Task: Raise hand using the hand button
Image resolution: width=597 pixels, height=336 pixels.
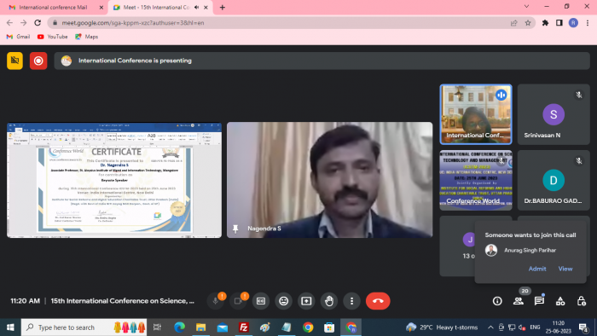Action: (329, 301)
